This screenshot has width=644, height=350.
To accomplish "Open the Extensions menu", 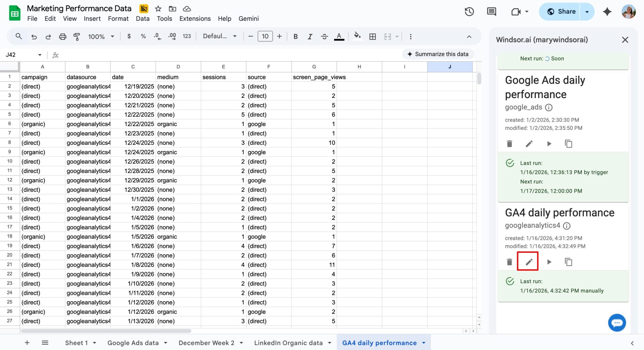I will 195,19.
